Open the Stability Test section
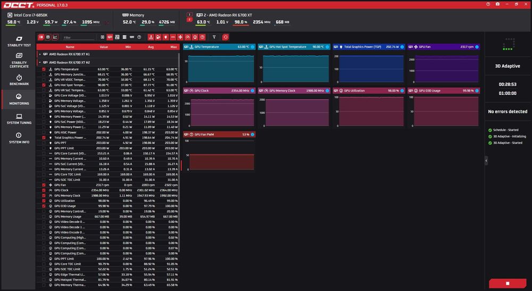Screen dimensions: 532x291 19,41
